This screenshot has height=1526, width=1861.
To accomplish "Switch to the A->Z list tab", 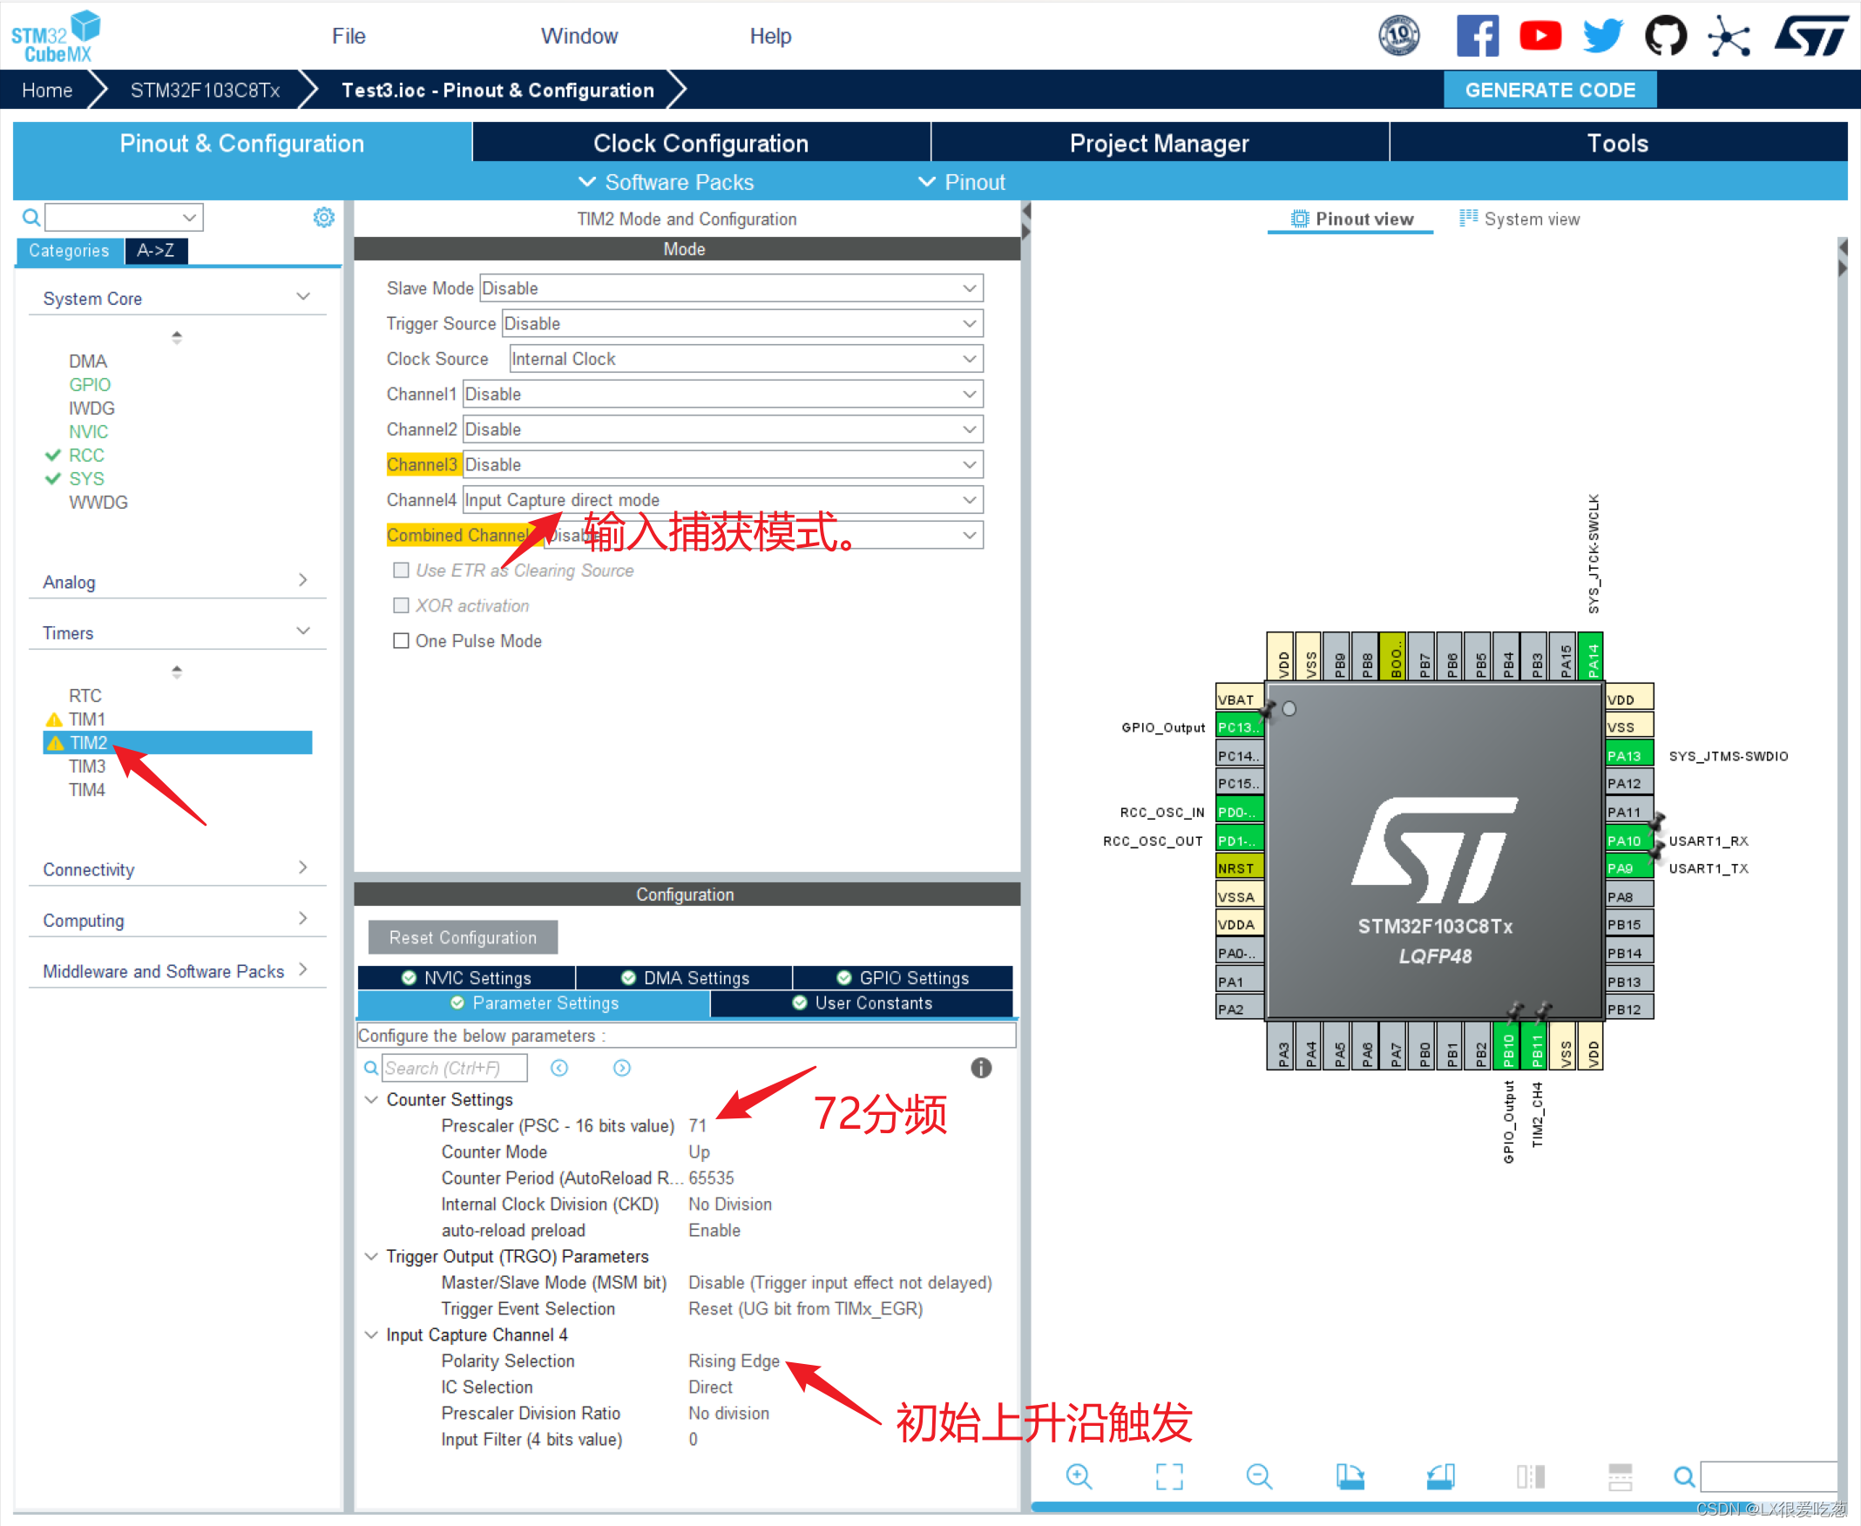I will click(x=156, y=251).
